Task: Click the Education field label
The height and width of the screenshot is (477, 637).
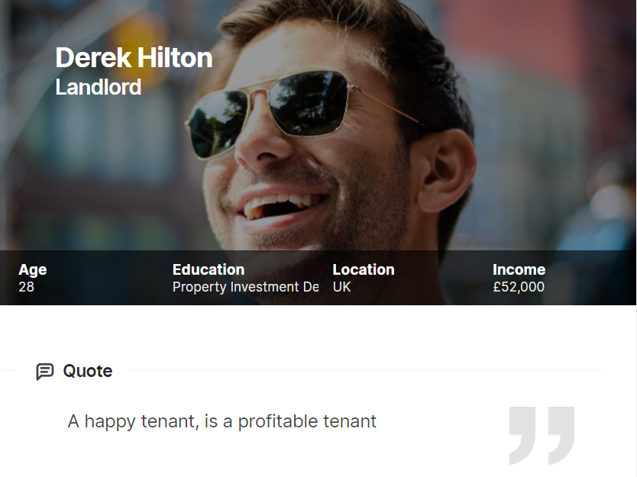Action: click(x=209, y=269)
